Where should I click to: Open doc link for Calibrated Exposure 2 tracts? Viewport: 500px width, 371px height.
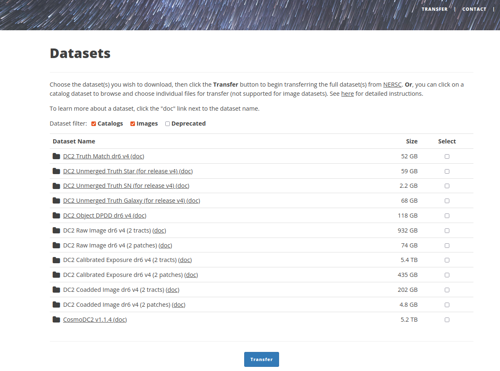click(185, 260)
